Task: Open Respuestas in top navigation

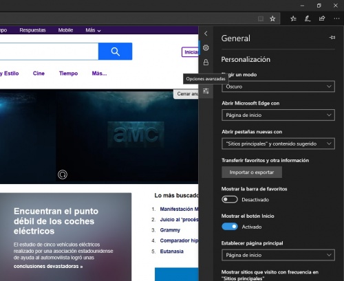Action: [x=32, y=30]
